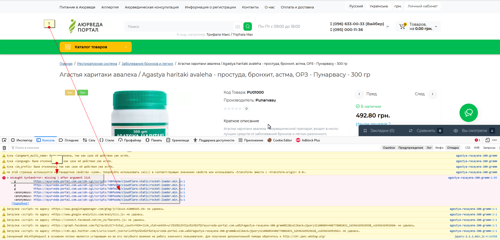Click the catalog grid icon
Viewport: 500px width, 240px height.
[x=68, y=47]
